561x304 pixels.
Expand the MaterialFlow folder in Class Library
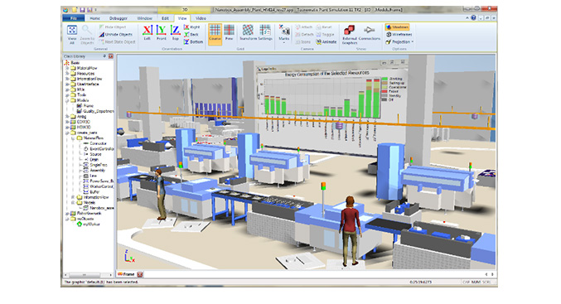point(66,68)
